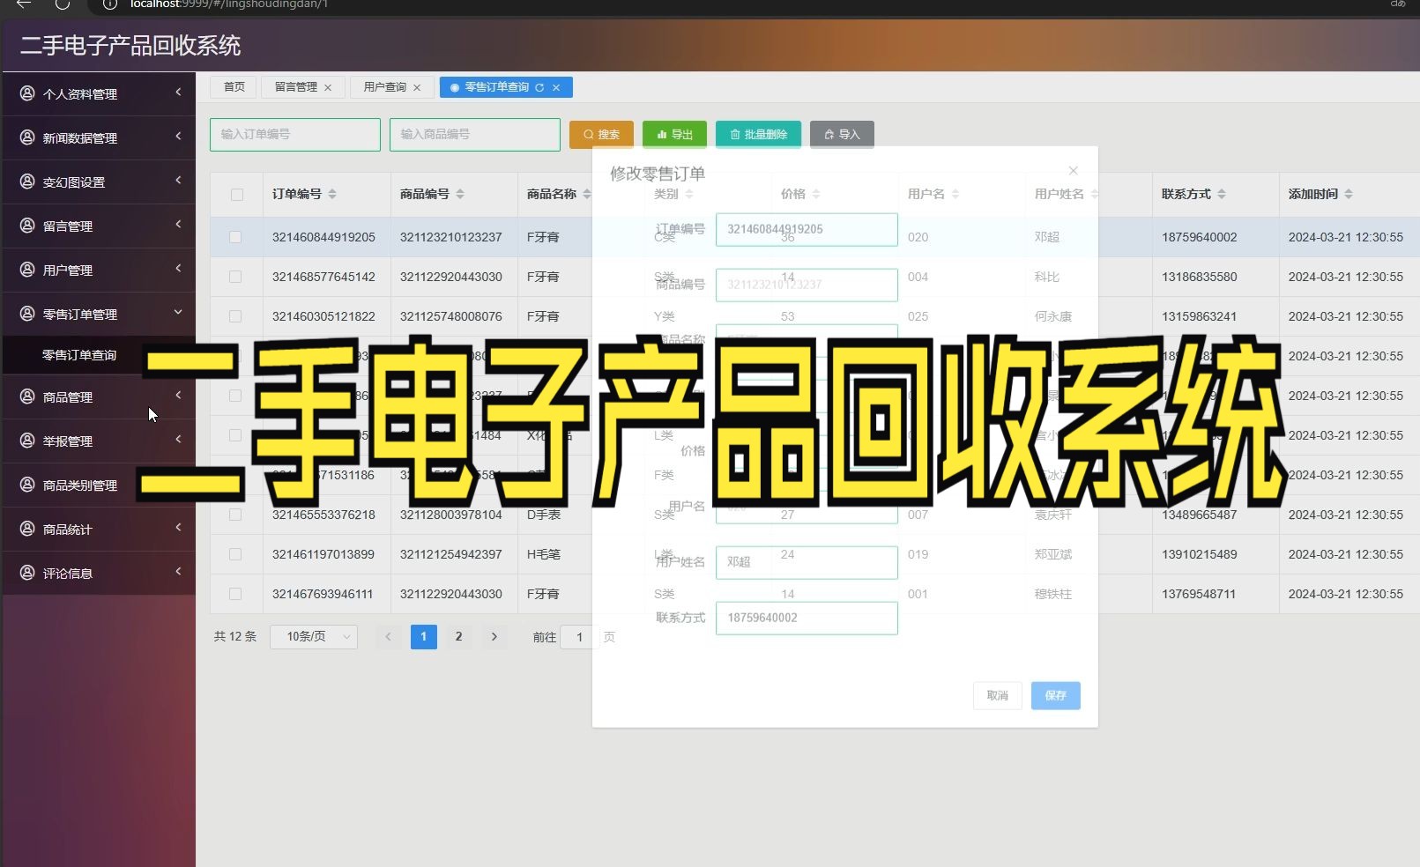This screenshot has width=1420, height=867.
Task: Expand the 商品统计 menu chevron
Action: 178,527
